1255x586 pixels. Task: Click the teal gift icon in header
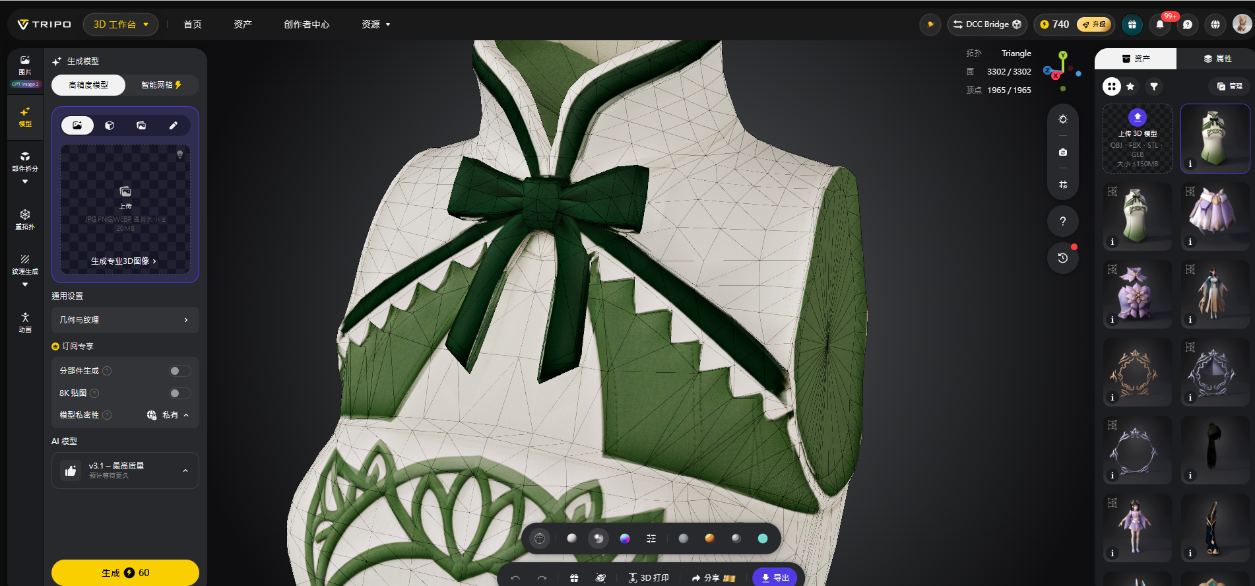[x=1132, y=24]
